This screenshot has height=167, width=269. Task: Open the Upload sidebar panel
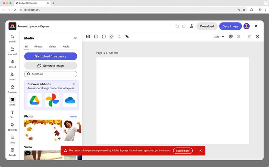(12, 64)
